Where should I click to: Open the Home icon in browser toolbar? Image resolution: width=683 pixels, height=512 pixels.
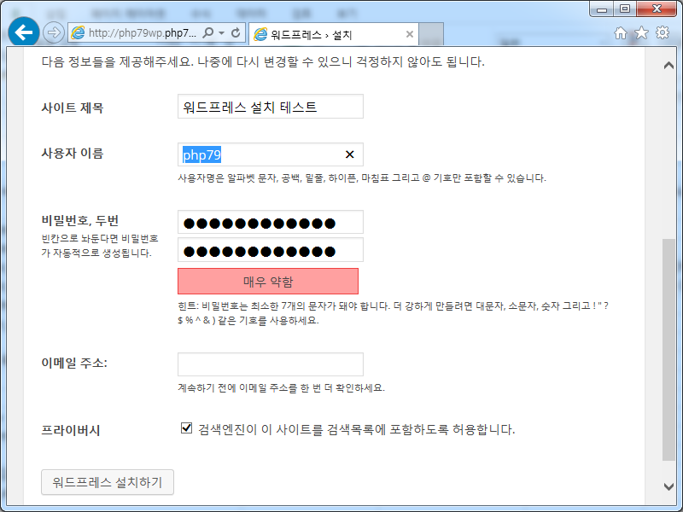[x=621, y=32]
